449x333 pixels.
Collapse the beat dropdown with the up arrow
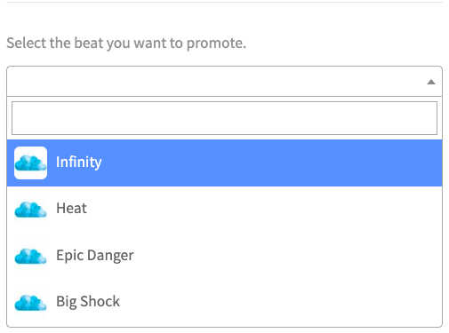click(x=431, y=82)
